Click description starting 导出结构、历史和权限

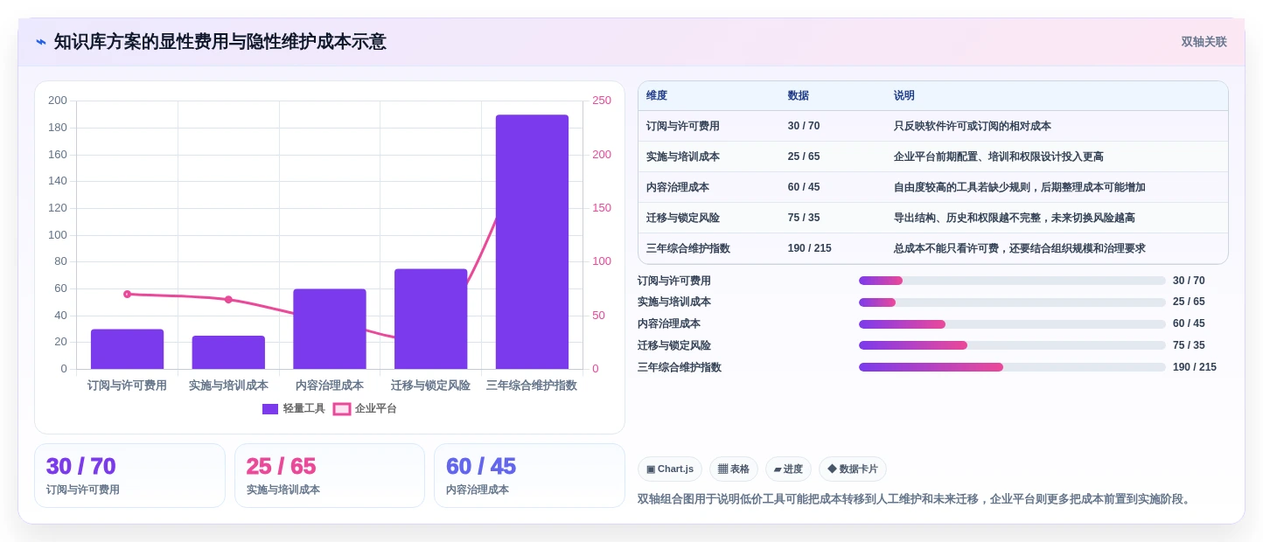1015,218
